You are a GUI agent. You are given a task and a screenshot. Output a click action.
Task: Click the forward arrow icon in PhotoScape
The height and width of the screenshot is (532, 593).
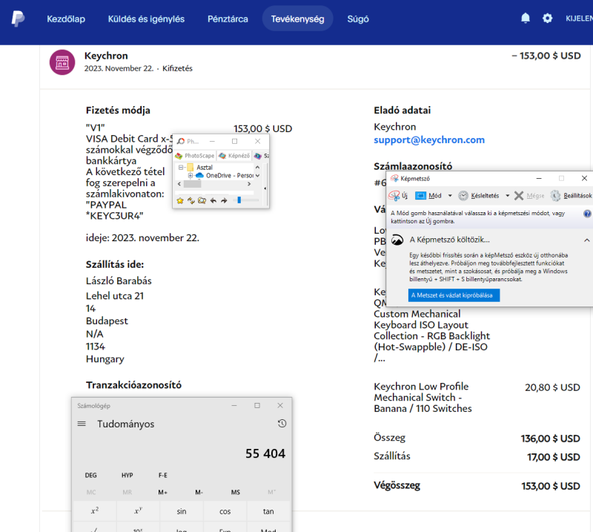tap(224, 200)
